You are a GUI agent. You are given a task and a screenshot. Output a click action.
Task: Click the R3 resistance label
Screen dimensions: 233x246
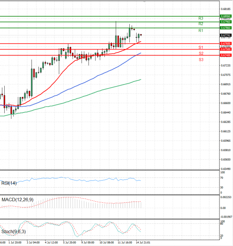[201, 18]
